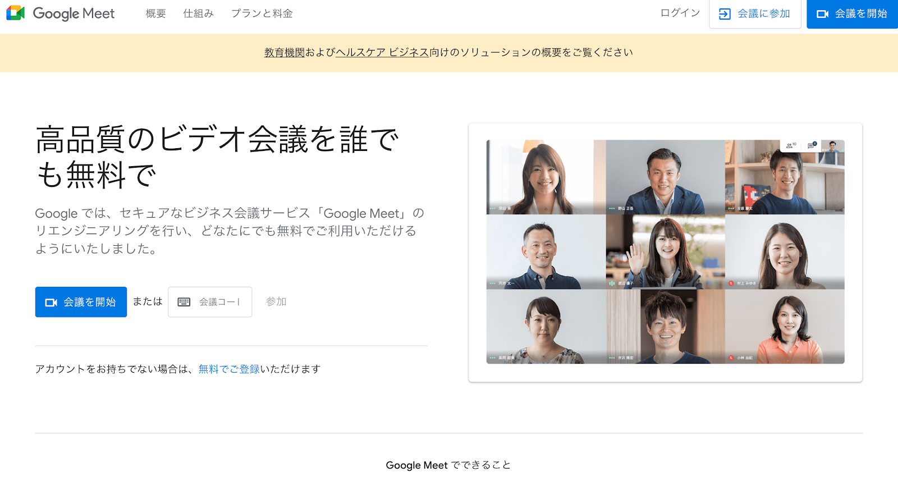Click the Google Meet wordmark text

click(74, 13)
